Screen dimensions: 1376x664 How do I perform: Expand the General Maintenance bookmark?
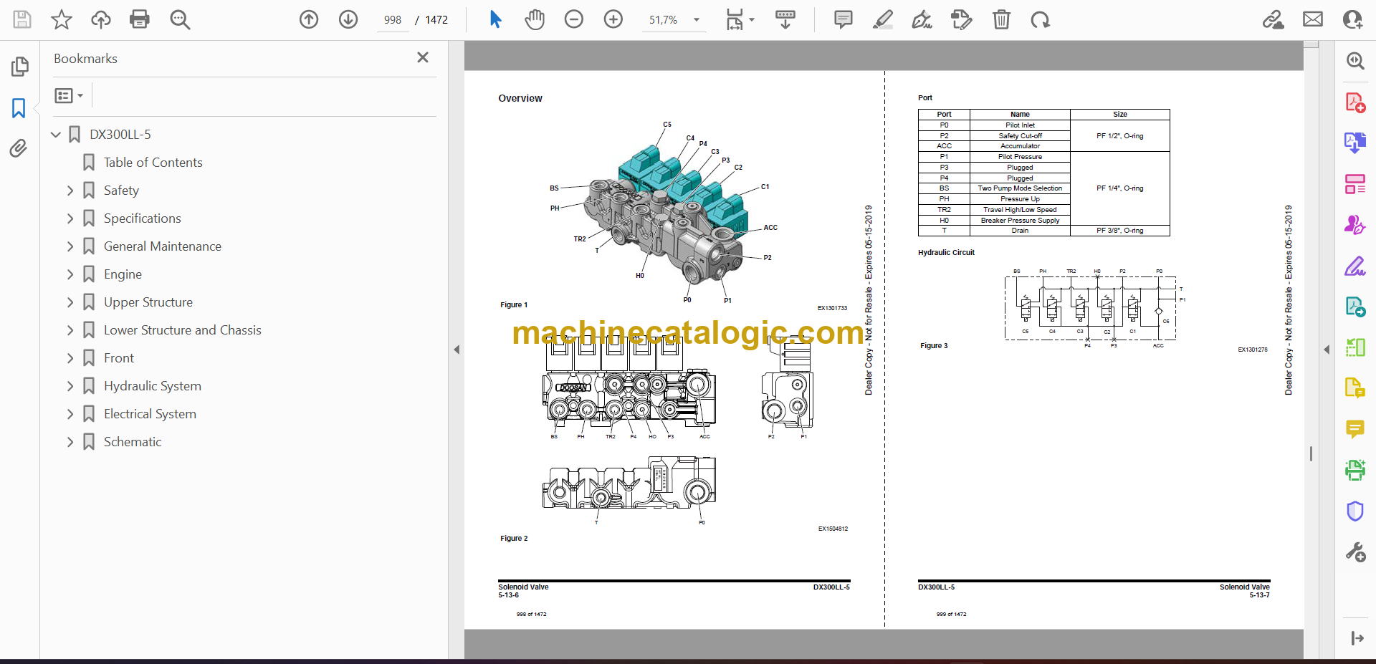coord(70,246)
